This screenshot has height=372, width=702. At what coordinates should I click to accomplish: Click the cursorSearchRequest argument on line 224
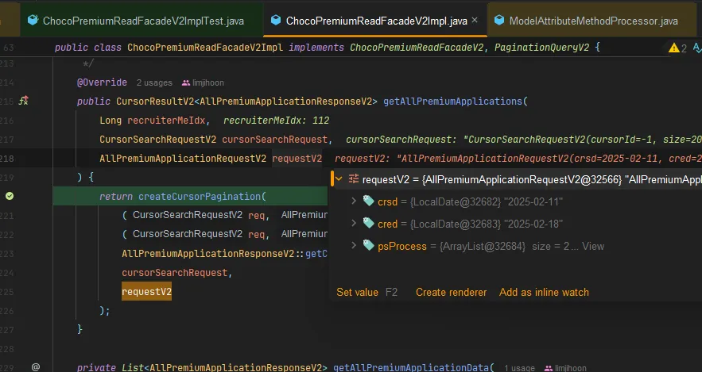(x=175, y=272)
